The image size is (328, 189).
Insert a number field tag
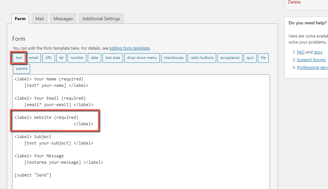77,58
